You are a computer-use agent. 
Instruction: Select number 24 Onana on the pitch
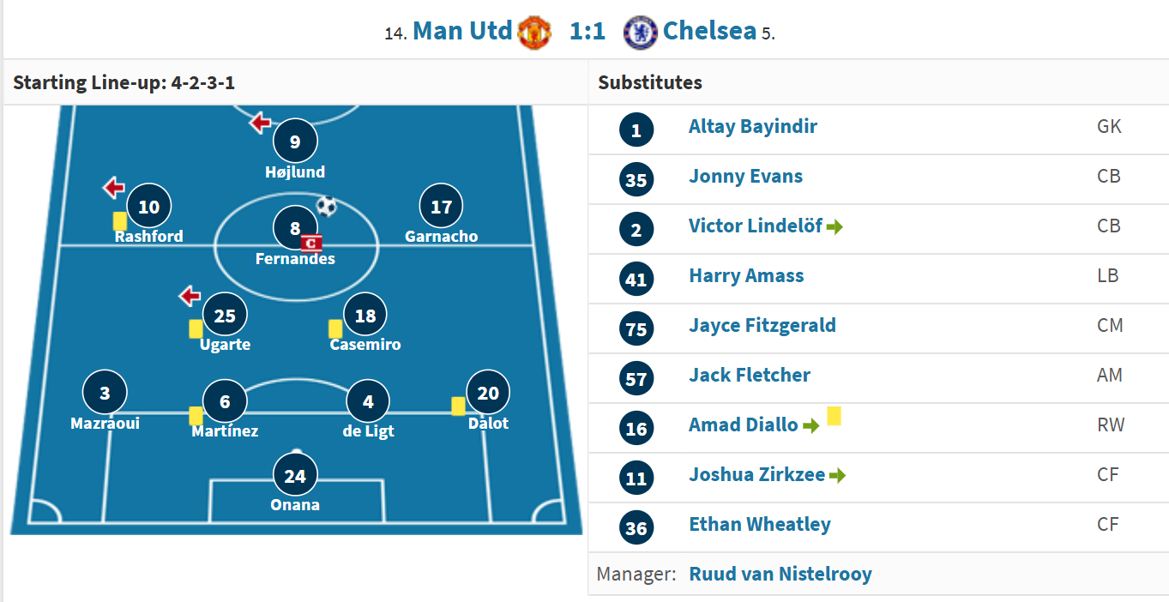tap(295, 476)
